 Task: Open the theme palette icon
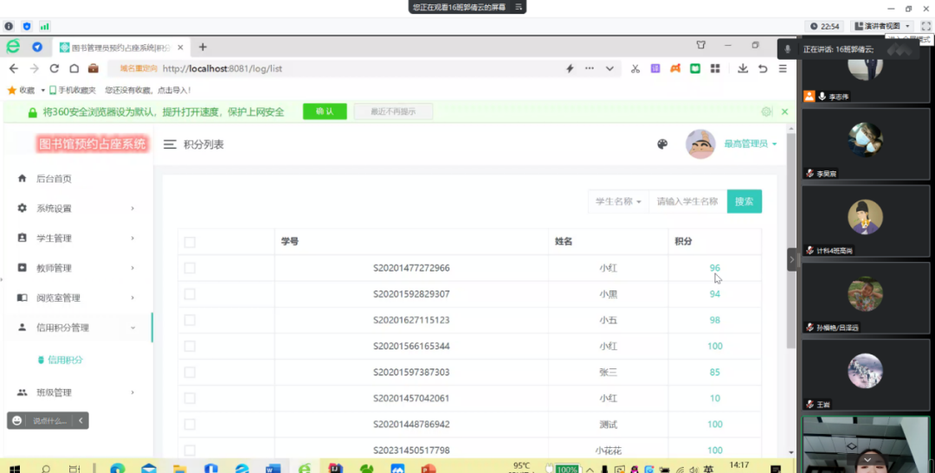pyautogui.click(x=662, y=144)
